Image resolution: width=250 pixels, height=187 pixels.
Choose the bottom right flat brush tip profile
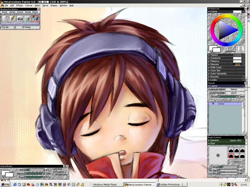(242, 156)
